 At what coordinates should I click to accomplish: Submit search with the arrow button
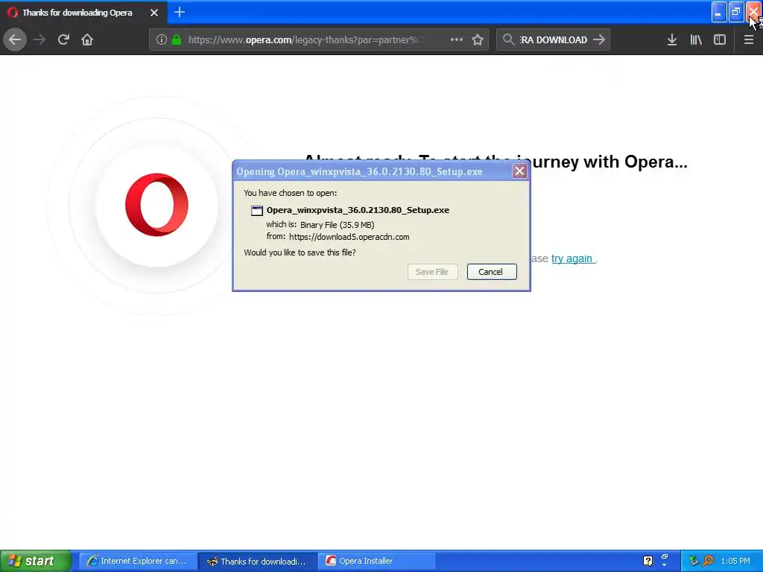[600, 39]
